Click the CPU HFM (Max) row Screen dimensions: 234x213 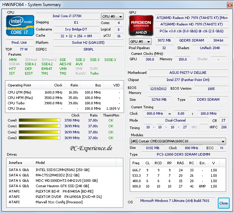[x=64, y=98]
